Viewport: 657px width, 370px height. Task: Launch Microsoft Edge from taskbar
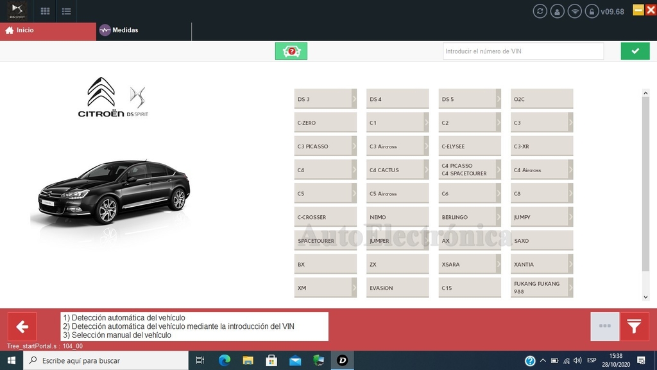pyautogui.click(x=225, y=360)
